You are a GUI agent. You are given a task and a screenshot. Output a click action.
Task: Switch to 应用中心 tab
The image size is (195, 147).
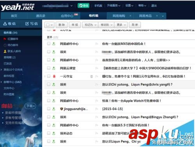click(x=67, y=16)
